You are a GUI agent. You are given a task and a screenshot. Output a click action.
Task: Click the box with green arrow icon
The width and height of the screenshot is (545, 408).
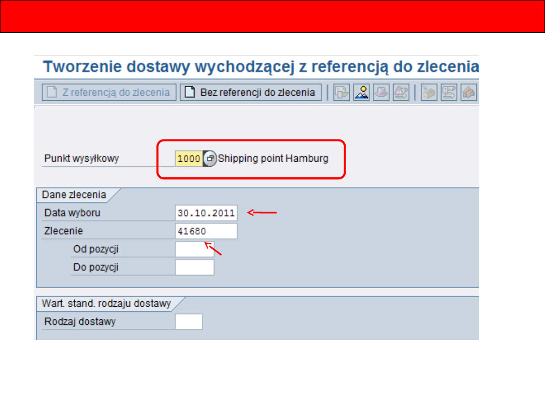tap(429, 93)
